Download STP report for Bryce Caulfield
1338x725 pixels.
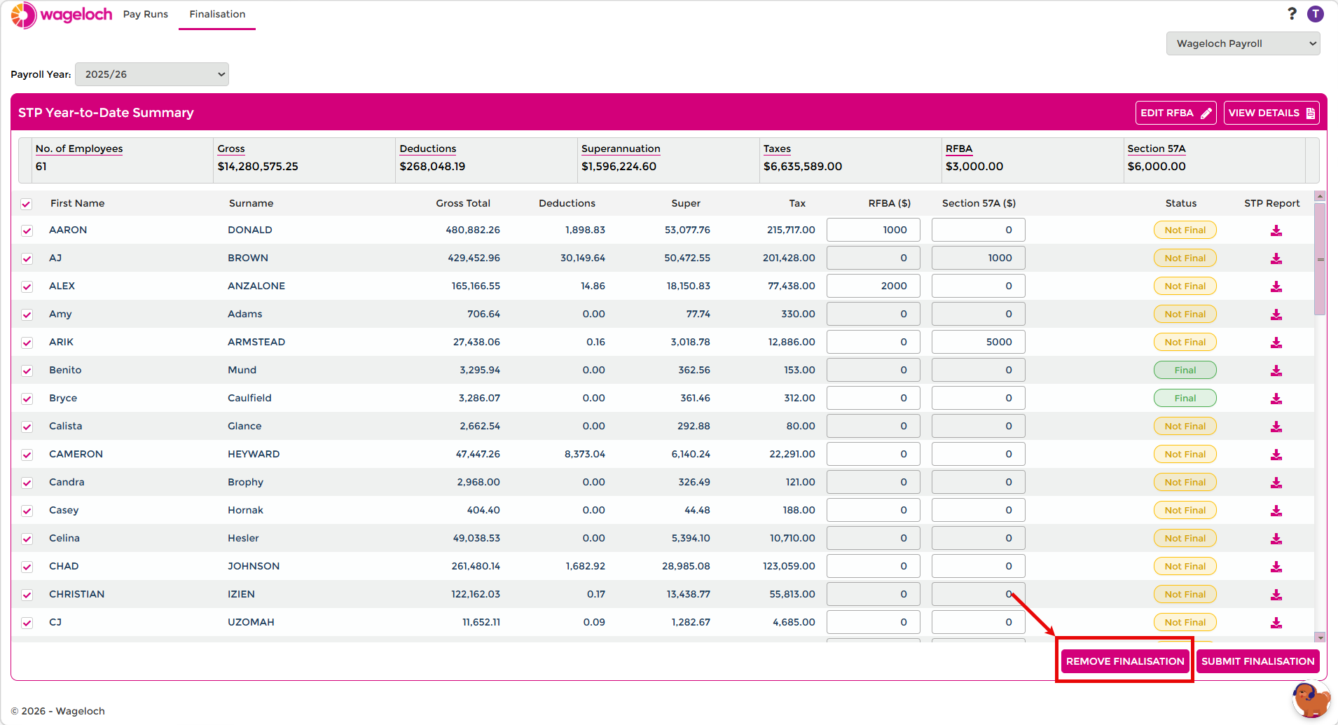(x=1276, y=399)
